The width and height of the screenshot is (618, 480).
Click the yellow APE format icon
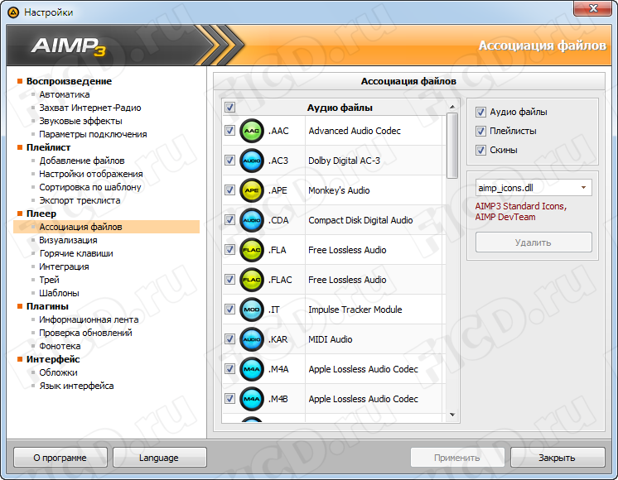(252, 190)
